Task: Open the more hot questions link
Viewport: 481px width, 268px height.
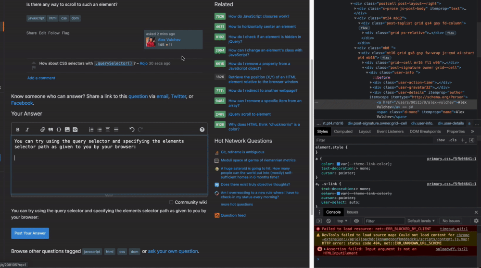Action: (x=237, y=204)
